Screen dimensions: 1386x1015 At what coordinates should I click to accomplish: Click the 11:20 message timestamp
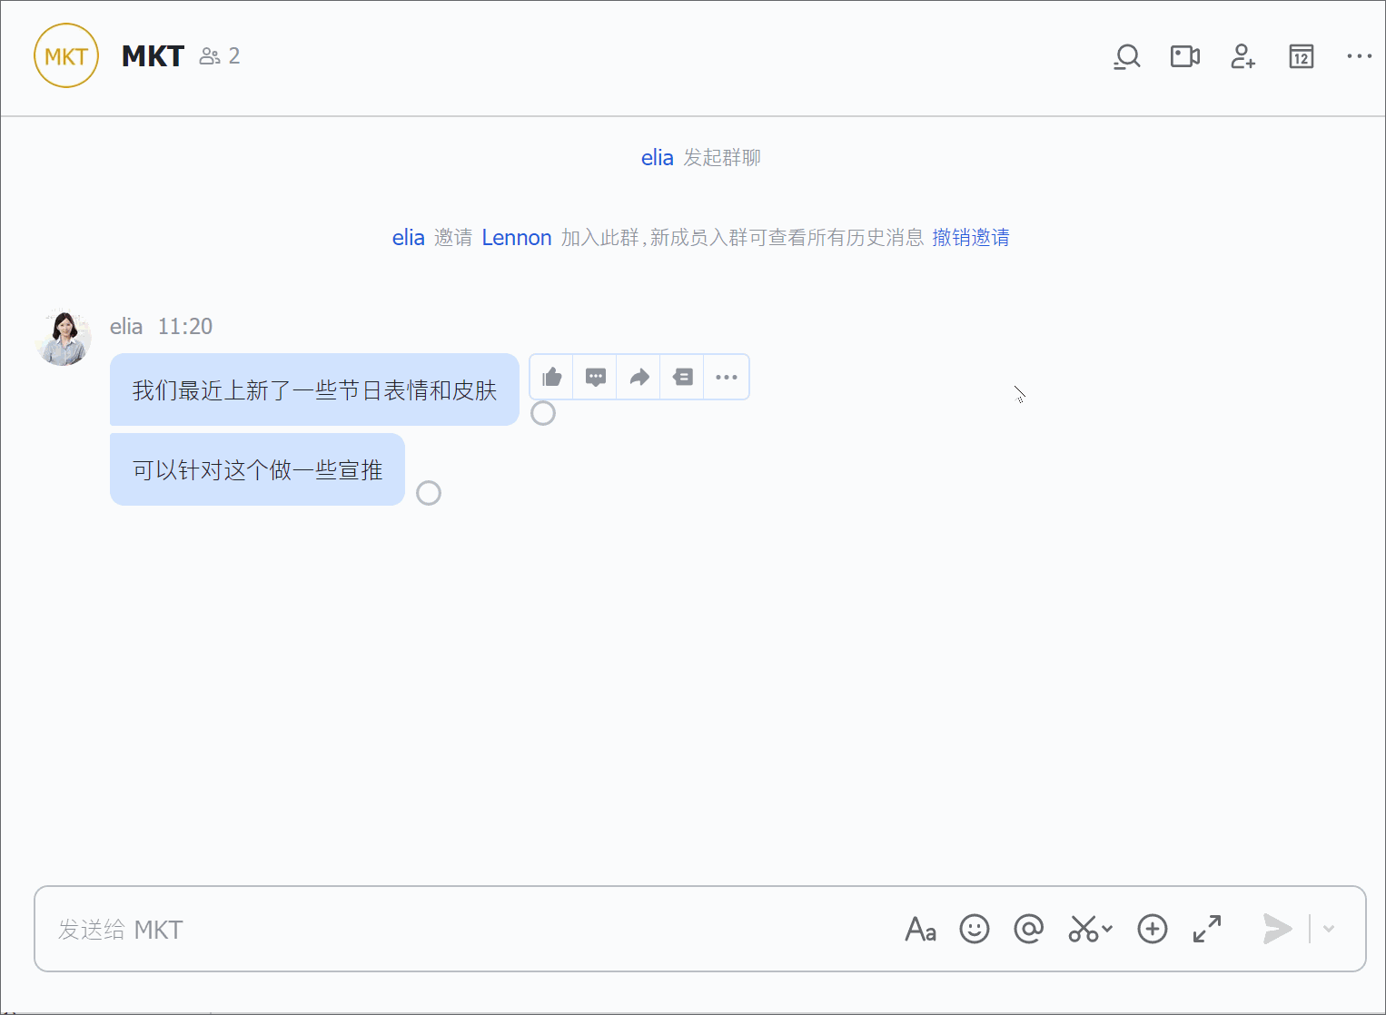(x=185, y=326)
